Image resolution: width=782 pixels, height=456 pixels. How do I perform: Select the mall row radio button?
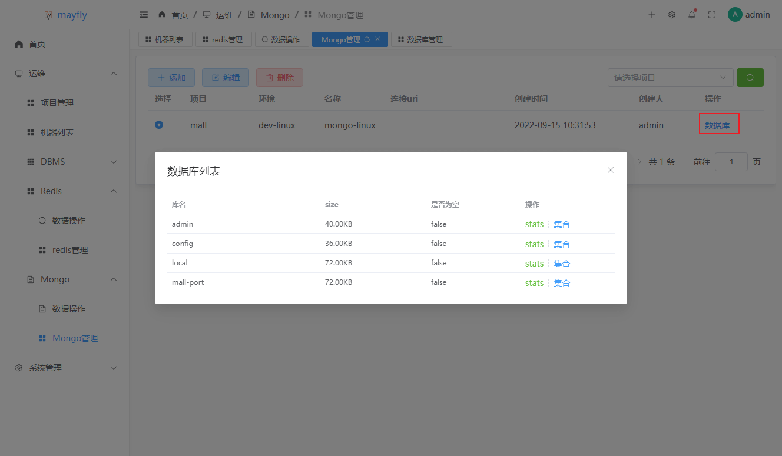click(159, 125)
